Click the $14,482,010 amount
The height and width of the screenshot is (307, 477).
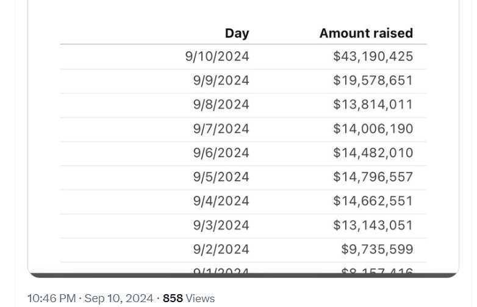pos(373,153)
